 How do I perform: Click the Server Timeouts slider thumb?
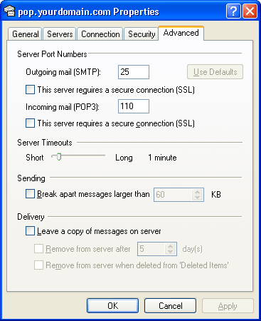pyautogui.click(x=59, y=157)
